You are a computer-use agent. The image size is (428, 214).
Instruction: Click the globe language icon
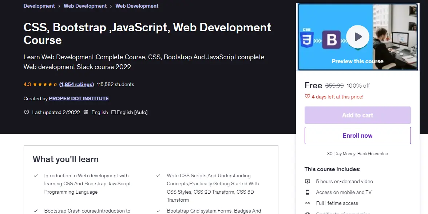[x=86, y=112]
